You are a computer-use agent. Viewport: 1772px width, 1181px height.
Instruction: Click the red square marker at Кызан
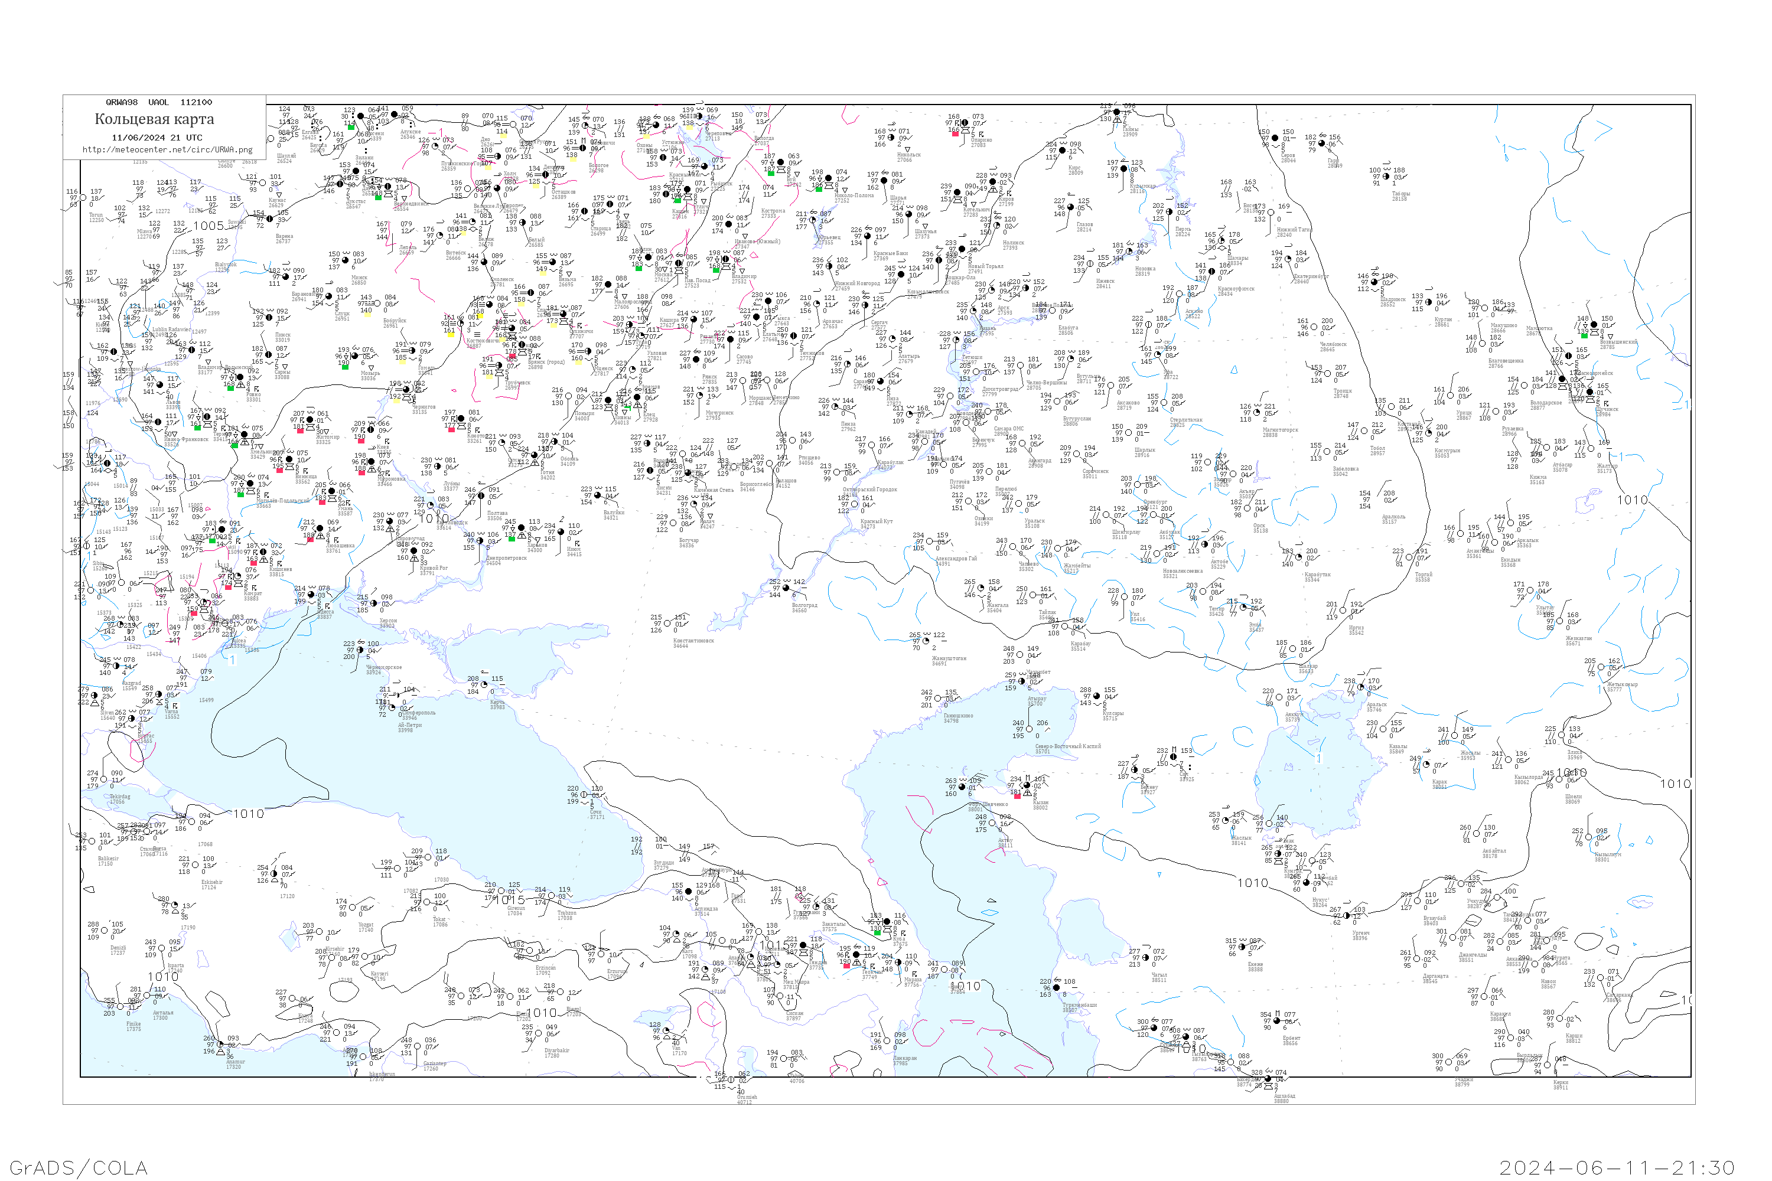(1017, 796)
